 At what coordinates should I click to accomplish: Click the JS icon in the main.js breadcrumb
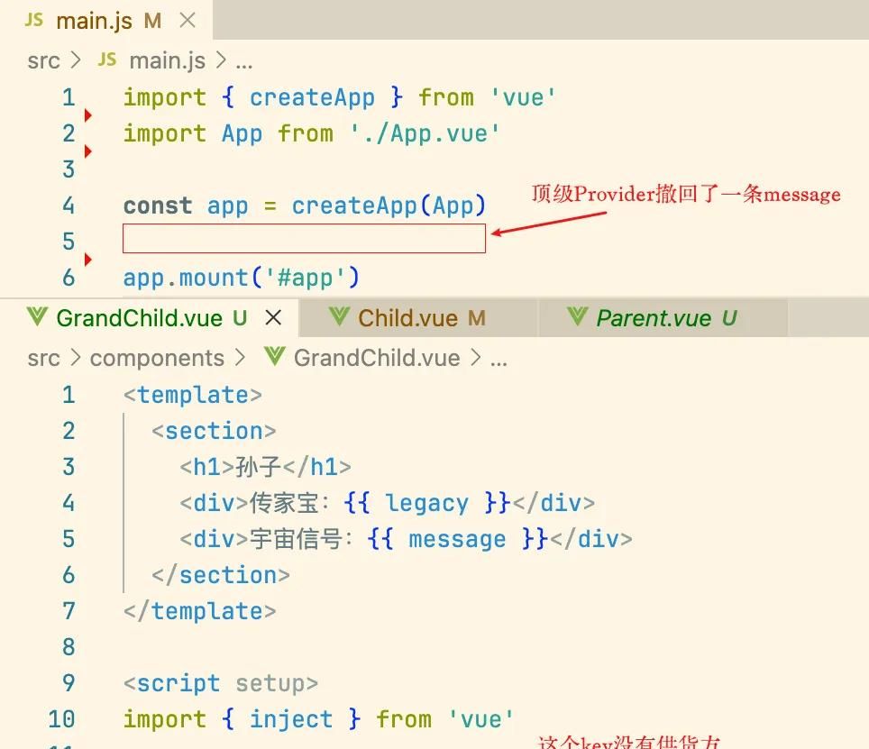point(107,60)
